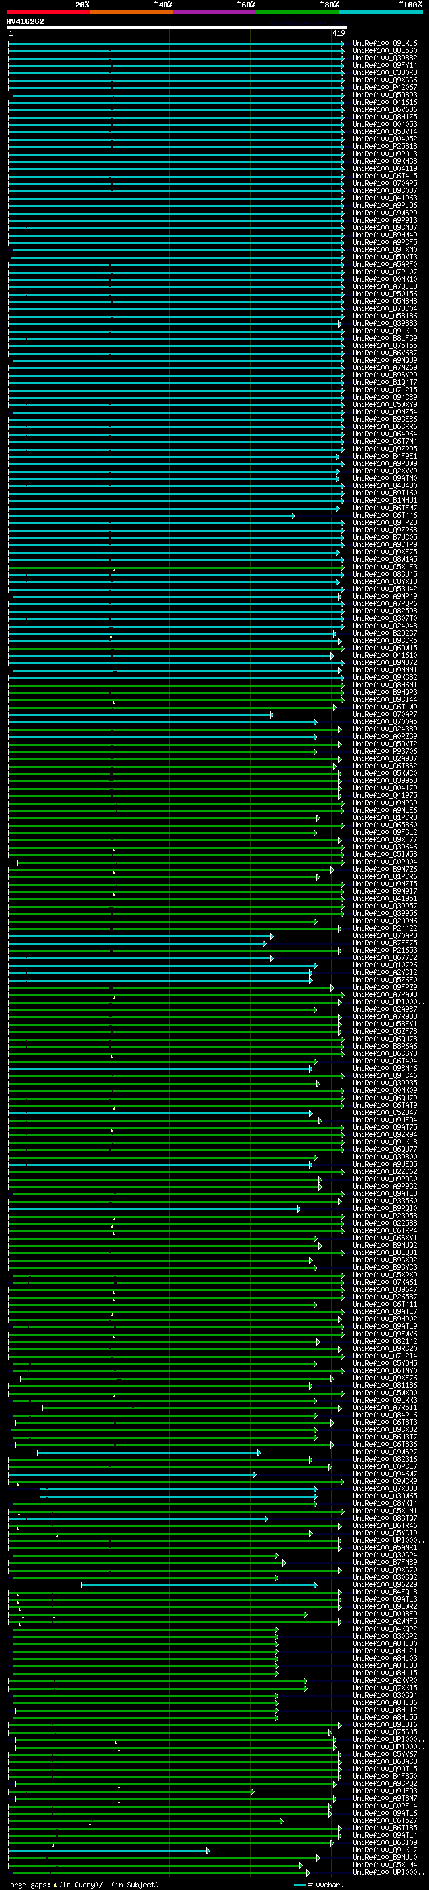Open hit UniRef100_Q39882

(385, 58)
